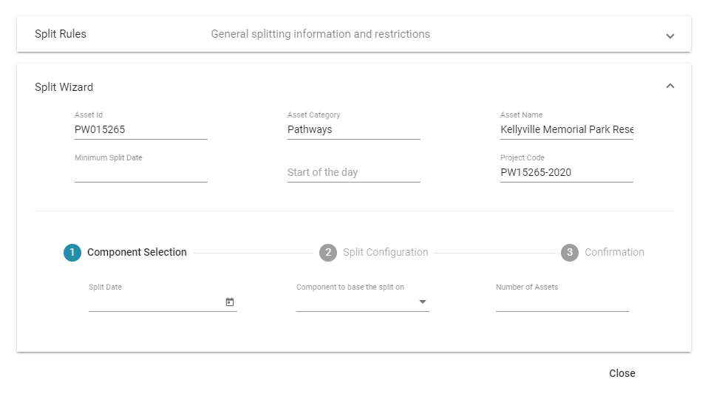Screen dimensions: 708x405
Task: Focus the Split Date input field
Action: point(156,302)
